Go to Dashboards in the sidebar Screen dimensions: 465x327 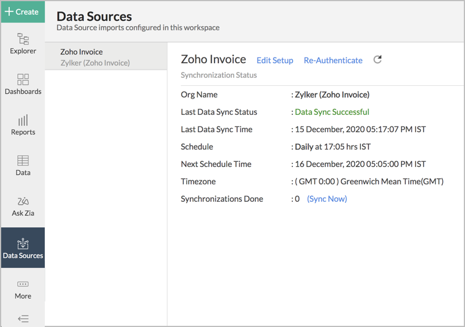[23, 84]
